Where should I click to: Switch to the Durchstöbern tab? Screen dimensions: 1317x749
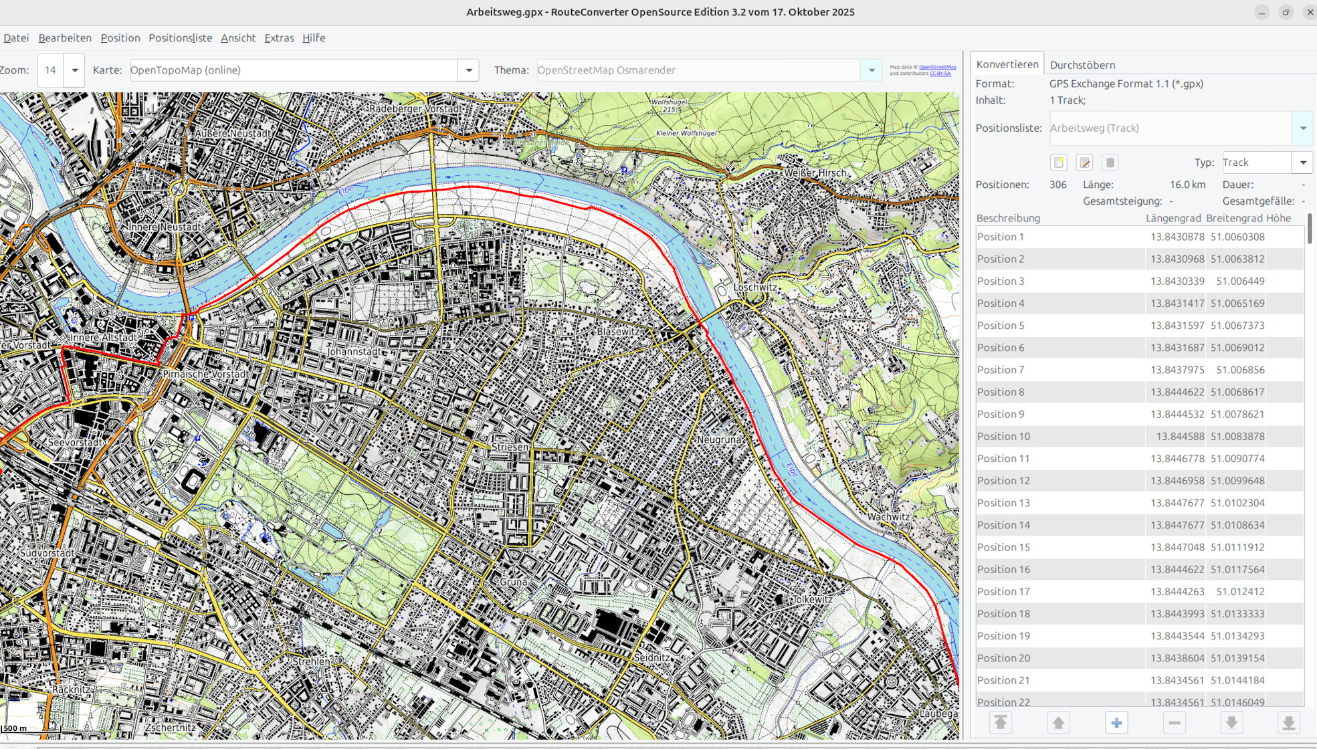click(x=1082, y=65)
